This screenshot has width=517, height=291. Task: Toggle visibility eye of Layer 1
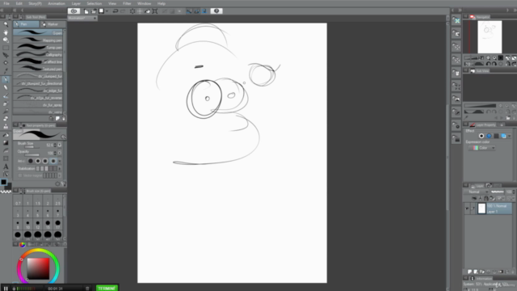click(x=467, y=209)
